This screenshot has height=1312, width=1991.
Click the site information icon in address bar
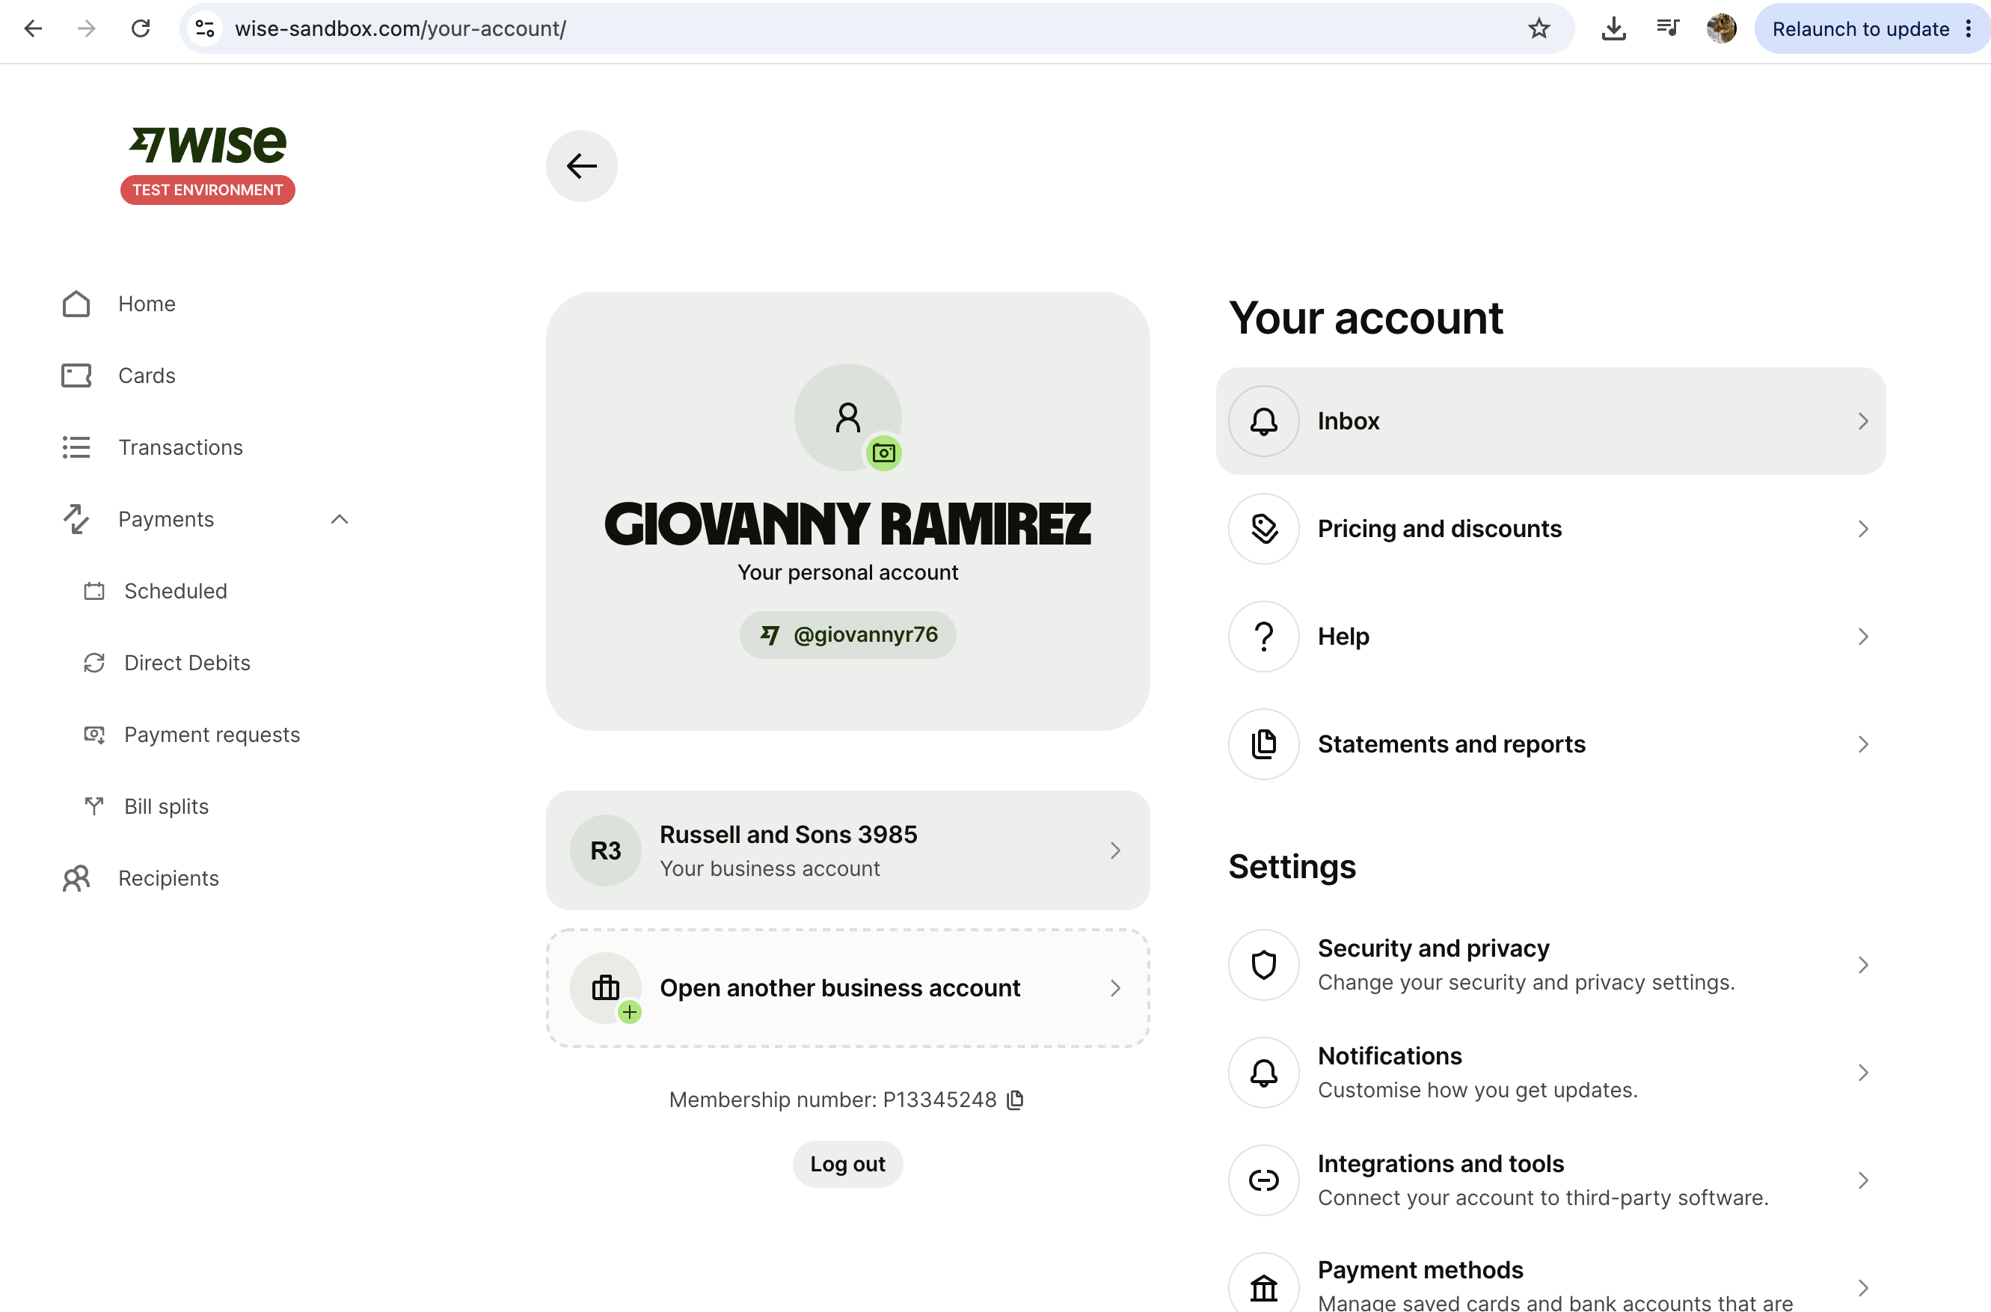coord(205,28)
